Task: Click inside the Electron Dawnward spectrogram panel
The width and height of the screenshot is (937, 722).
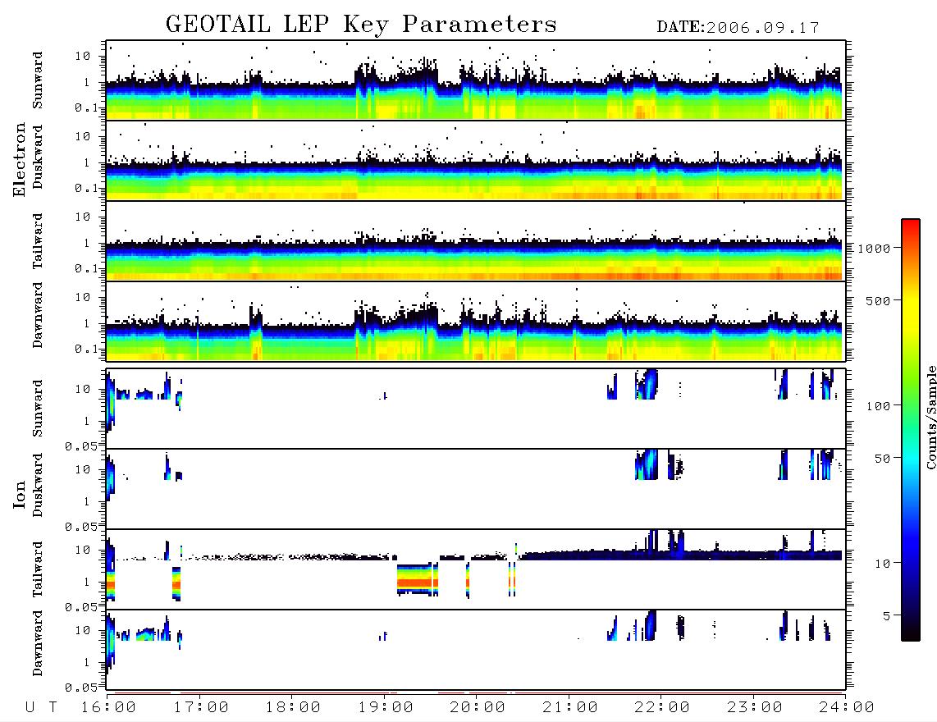Action: (476, 321)
